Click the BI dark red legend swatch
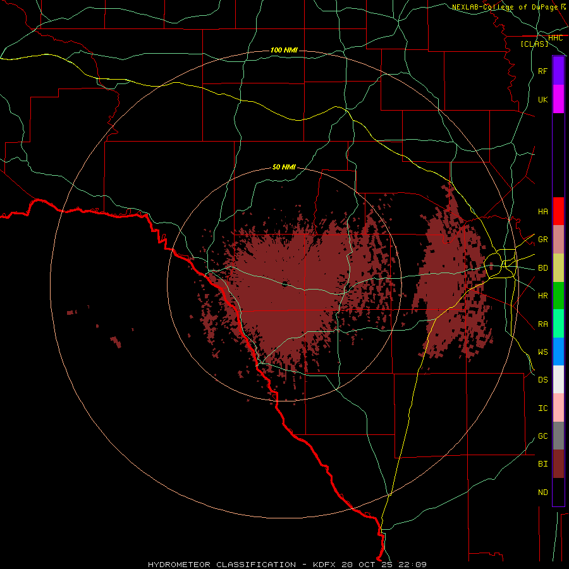569x569 pixels. [558, 464]
